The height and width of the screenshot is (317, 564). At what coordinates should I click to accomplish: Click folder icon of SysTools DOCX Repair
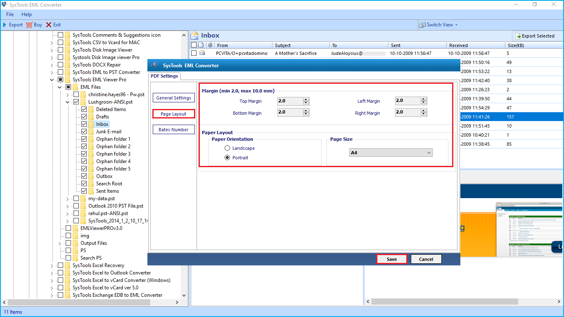pyautogui.click(x=68, y=64)
